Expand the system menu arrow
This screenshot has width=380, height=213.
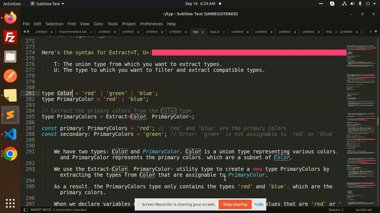coord(375,4)
